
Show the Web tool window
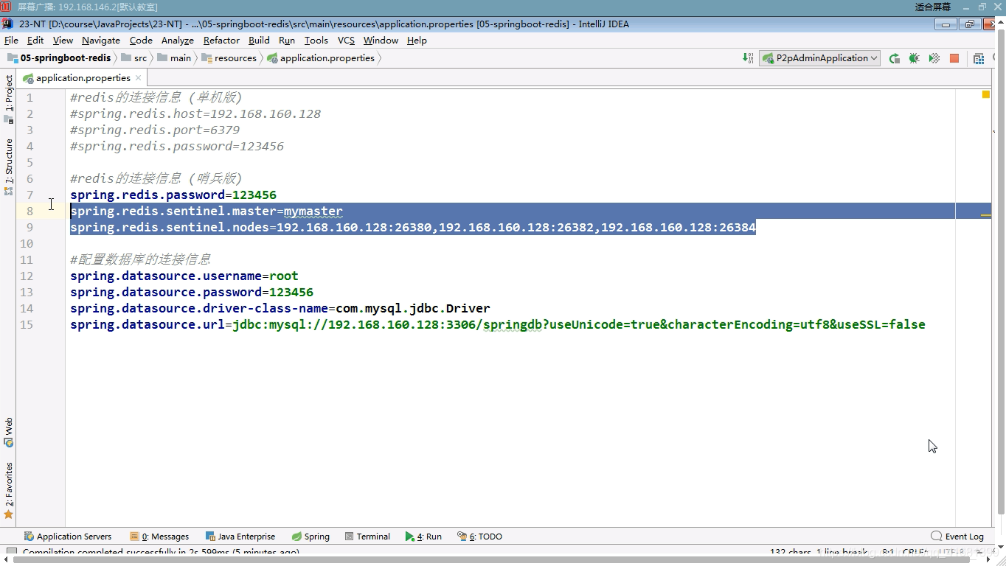tap(8, 433)
